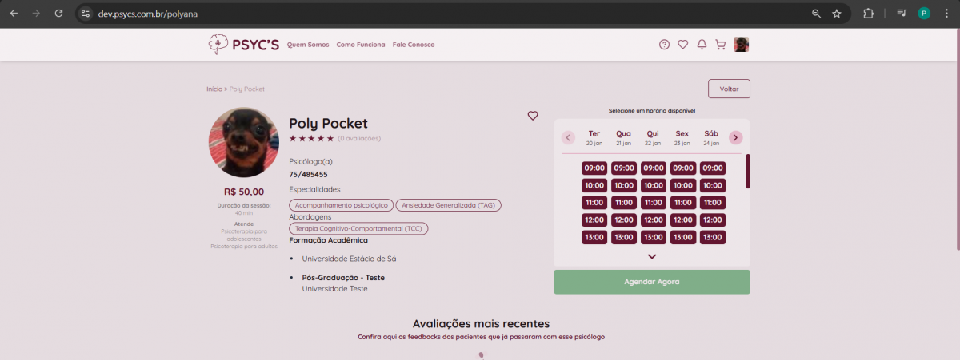
Task: Open the shopping cart icon
Action: click(720, 45)
